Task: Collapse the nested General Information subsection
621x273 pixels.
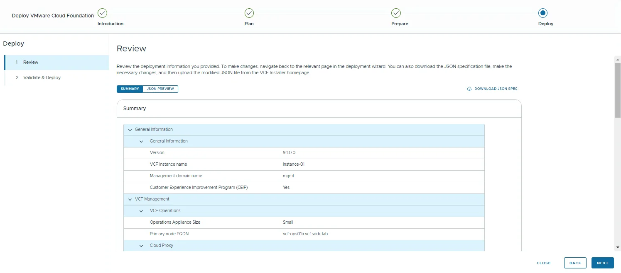Action: [x=141, y=141]
